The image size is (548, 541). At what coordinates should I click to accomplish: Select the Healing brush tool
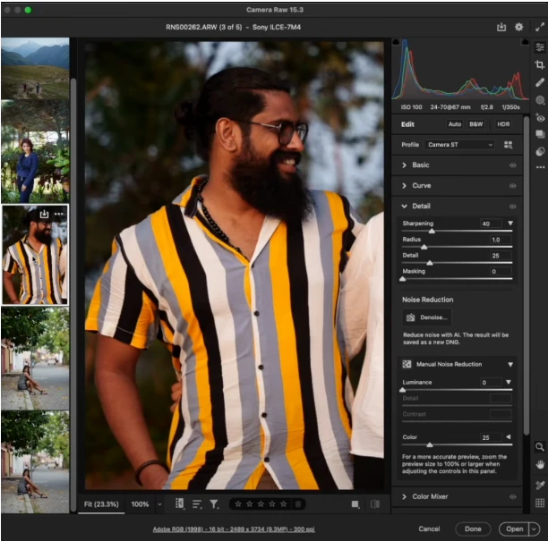540,82
